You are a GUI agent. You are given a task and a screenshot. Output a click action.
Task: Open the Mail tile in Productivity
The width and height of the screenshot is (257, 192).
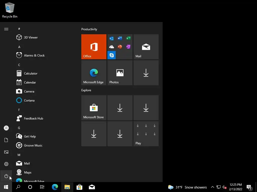[x=146, y=47]
